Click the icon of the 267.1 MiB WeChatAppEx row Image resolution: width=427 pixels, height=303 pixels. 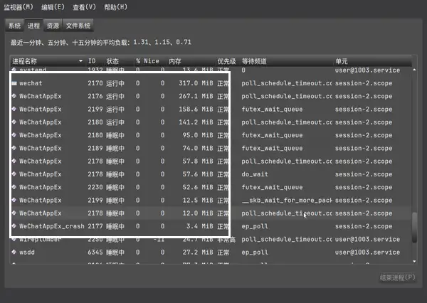14,96
